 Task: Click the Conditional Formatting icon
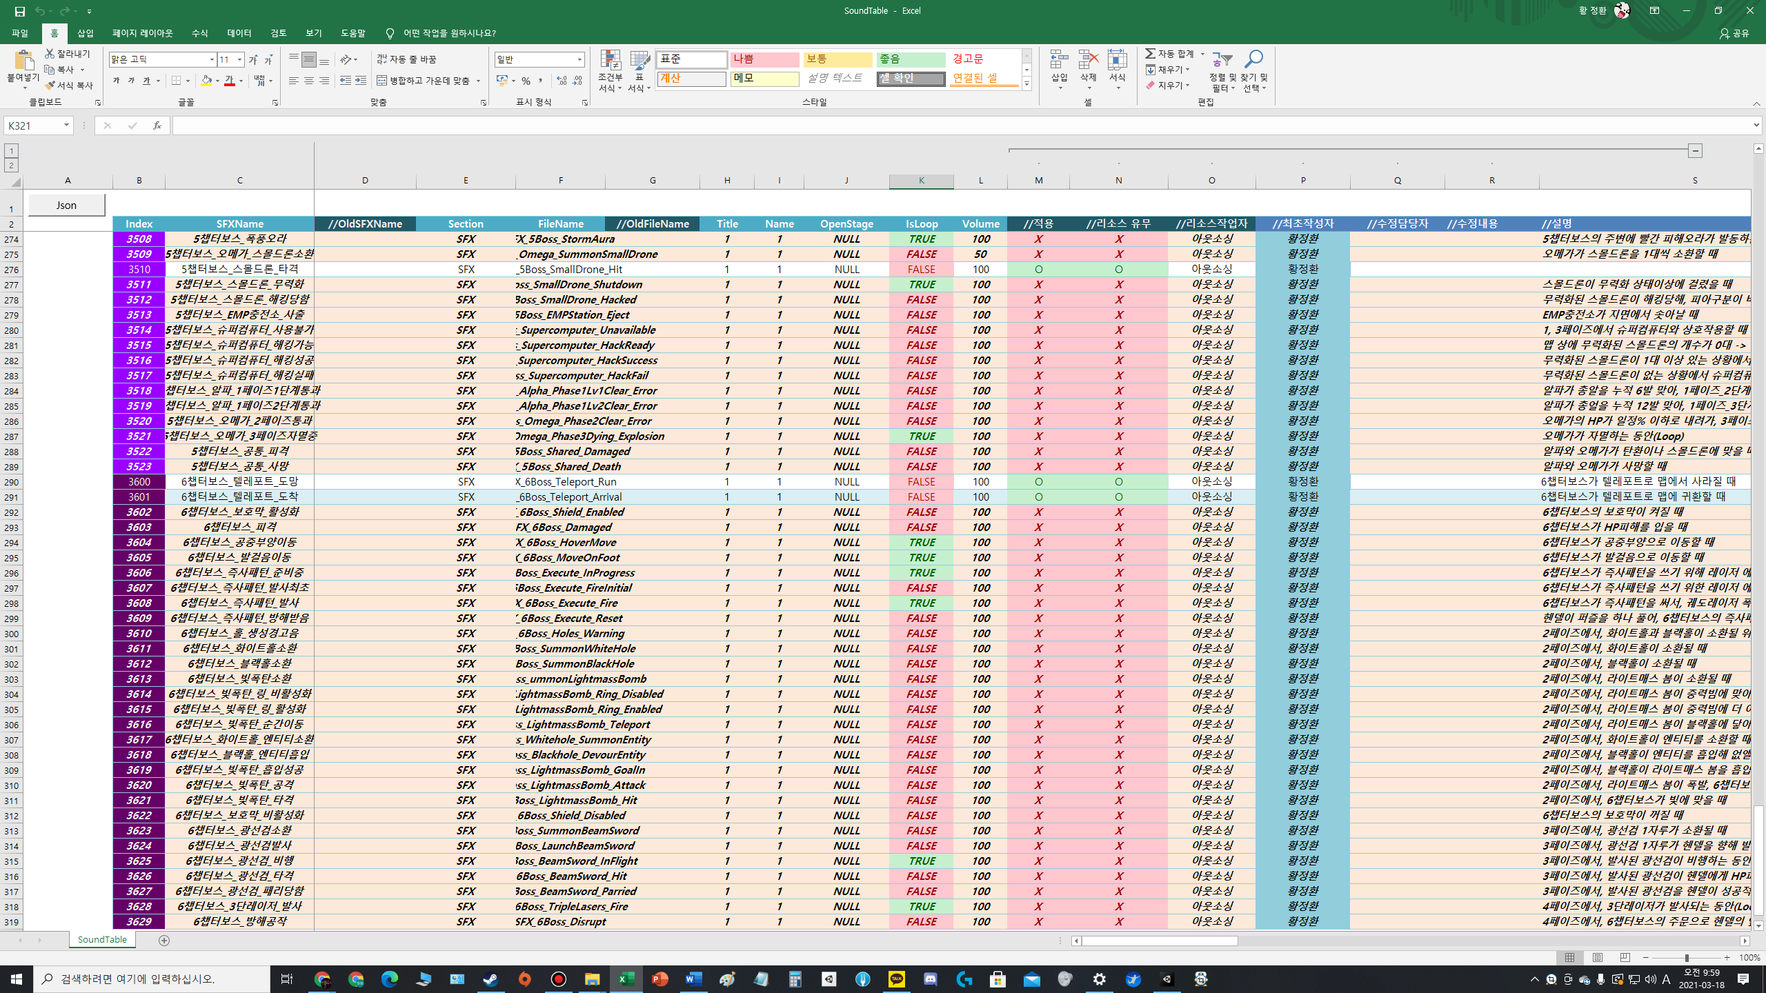click(610, 61)
